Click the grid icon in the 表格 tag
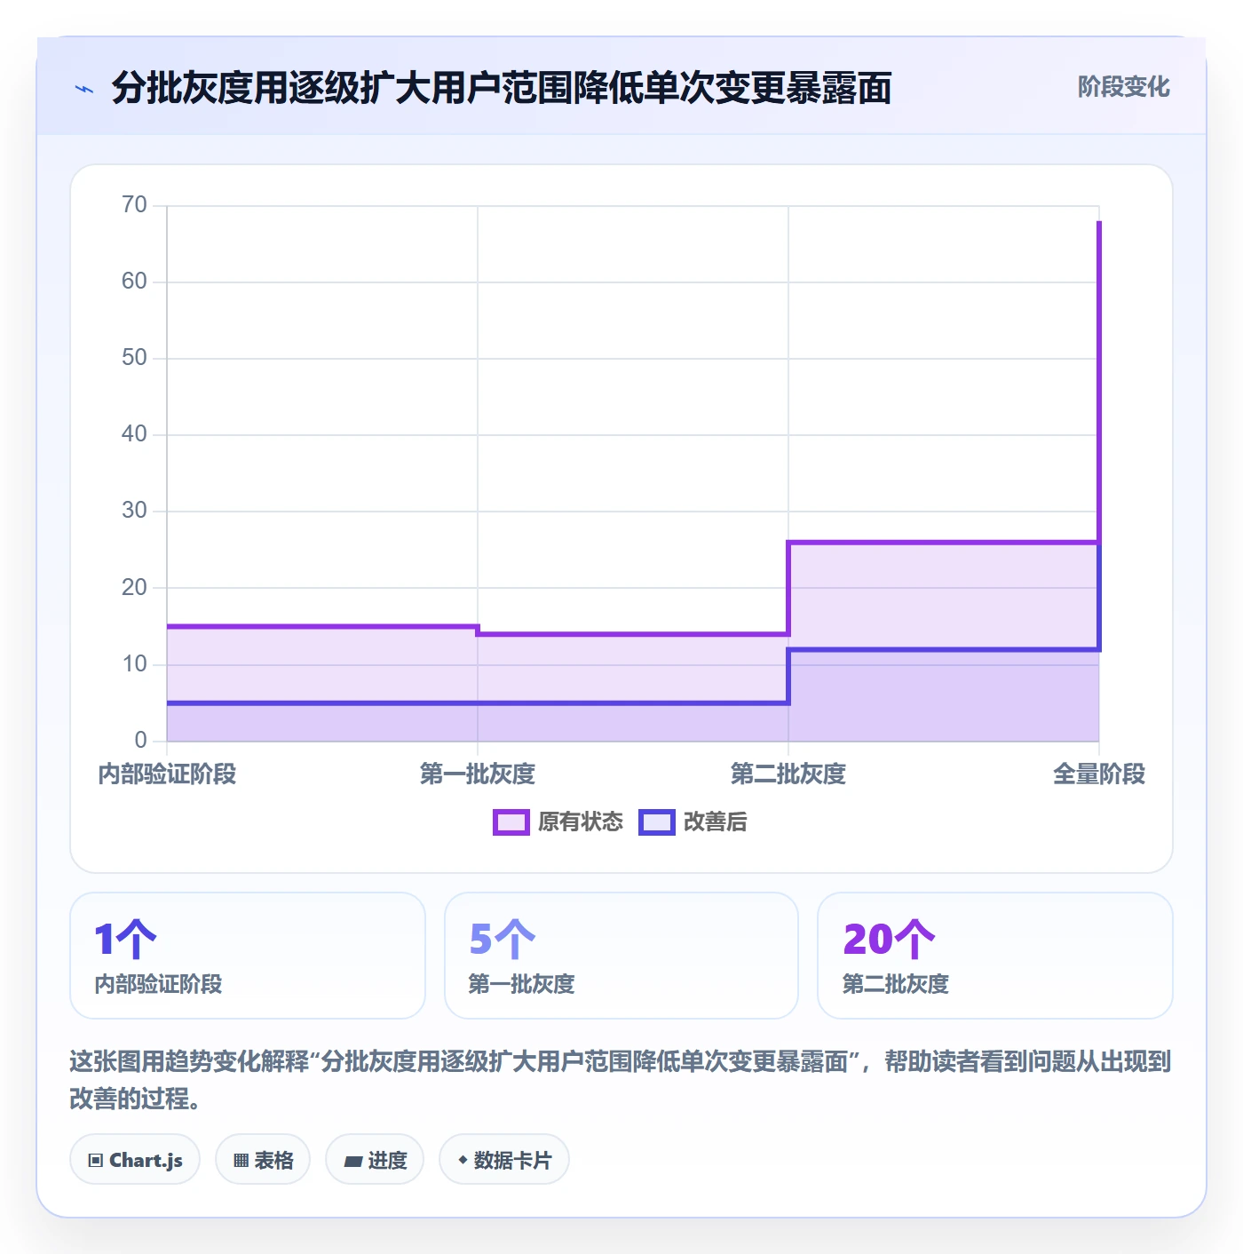 point(241,1161)
